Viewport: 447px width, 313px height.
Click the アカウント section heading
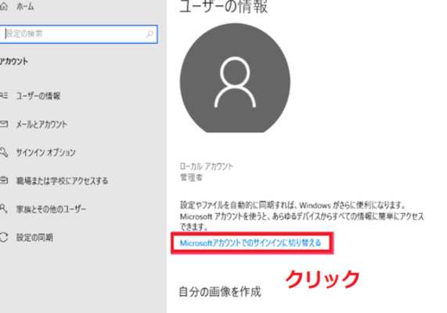pyautogui.click(x=14, y=61)
